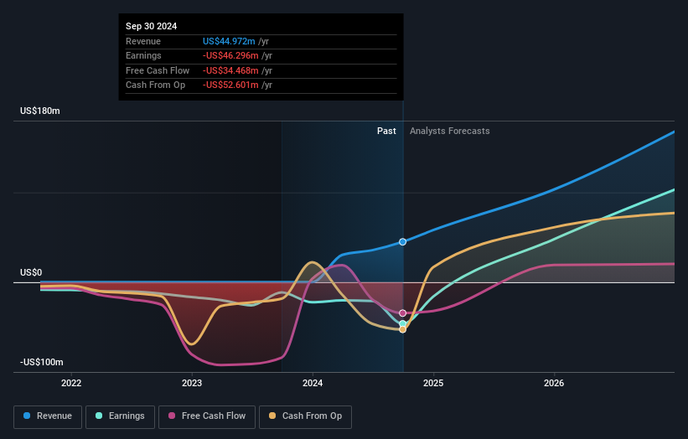The width and height of the screenshot is (688, 439).
Task: Click the -US$46.296m earnings value
Action: coord(230,55)
